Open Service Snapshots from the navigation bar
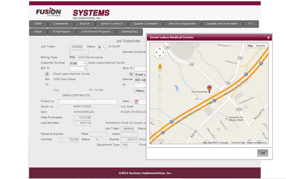The image size is (286, 179). tap(182, 24)
